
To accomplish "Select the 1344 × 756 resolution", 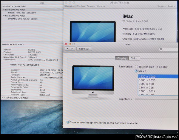I will [x=158, y=87].
